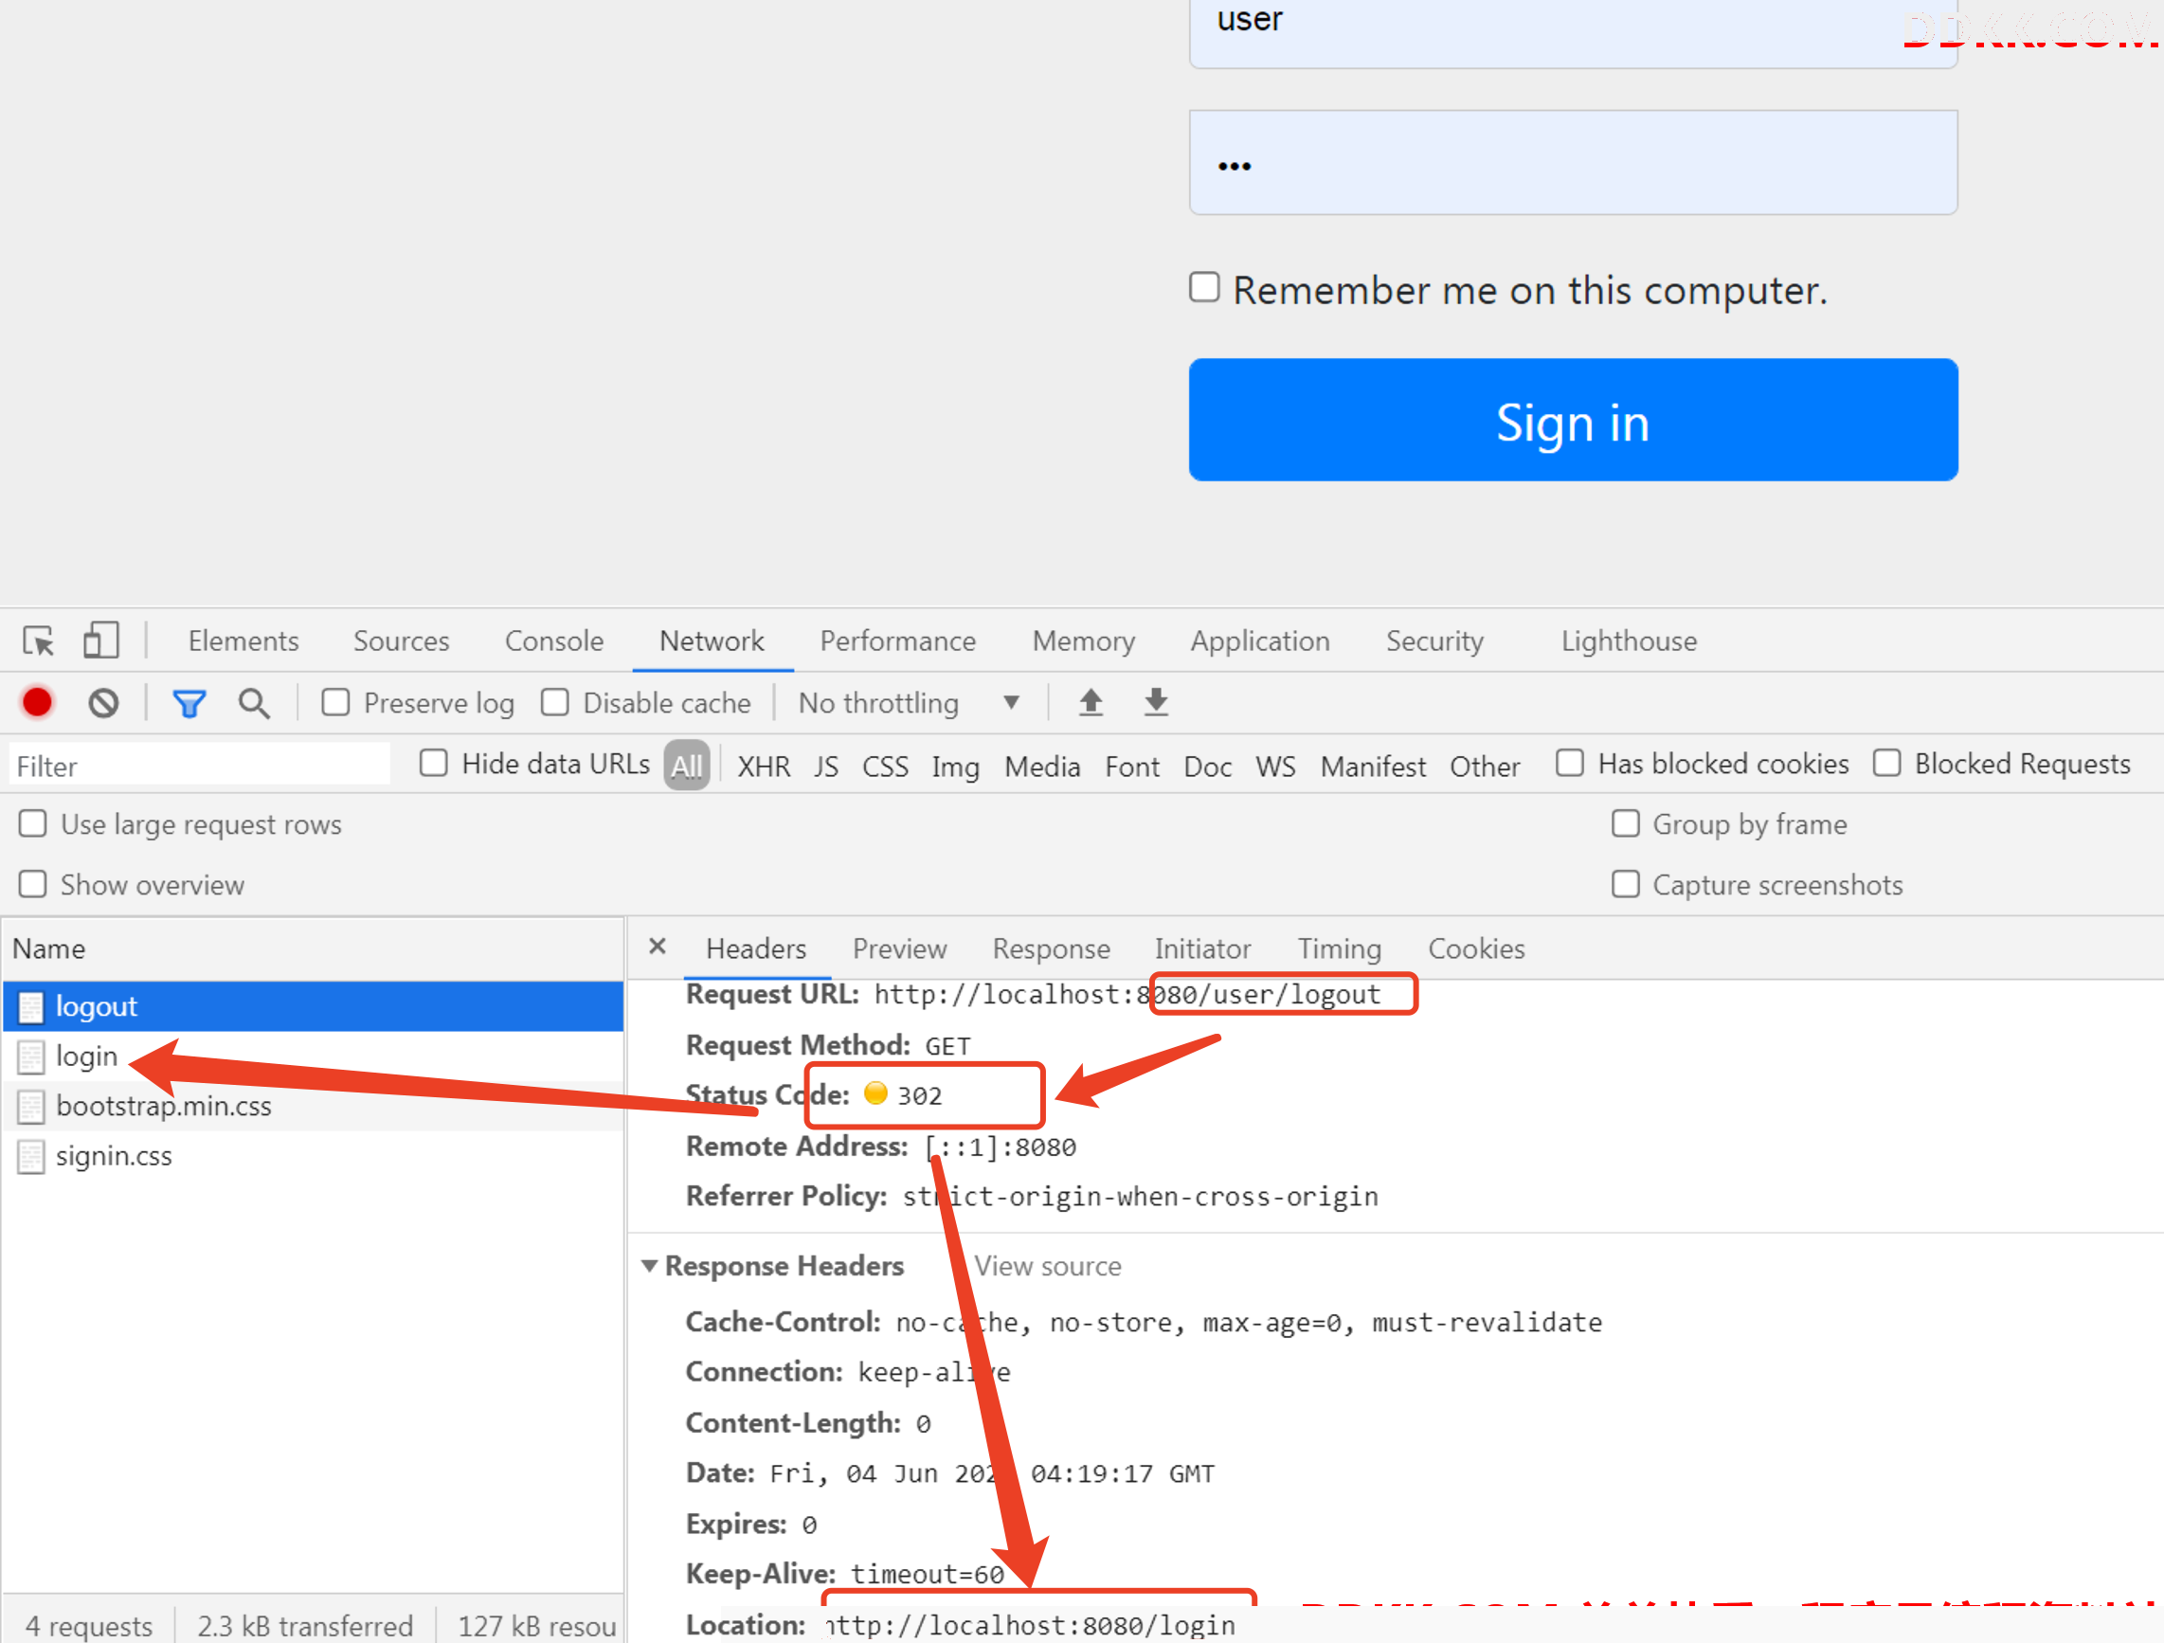Clear network log with the clear icon
Image resolution: width=2164 pixels, height=1643 pixels.
[x=103, y=703]
